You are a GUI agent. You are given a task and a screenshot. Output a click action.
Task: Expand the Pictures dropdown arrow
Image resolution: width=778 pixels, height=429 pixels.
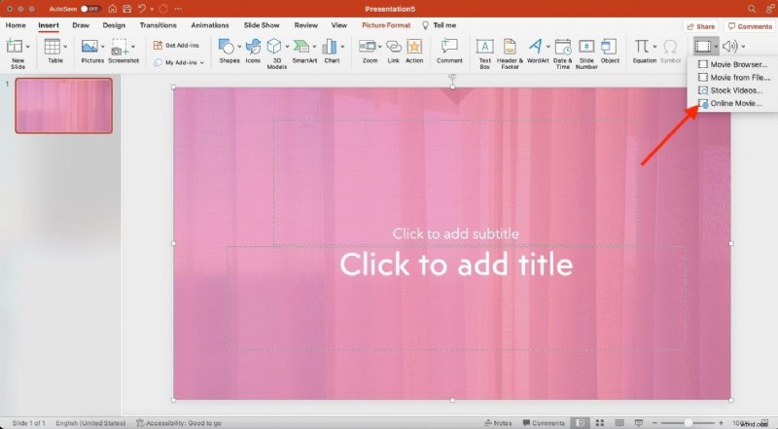coord(102,47)
